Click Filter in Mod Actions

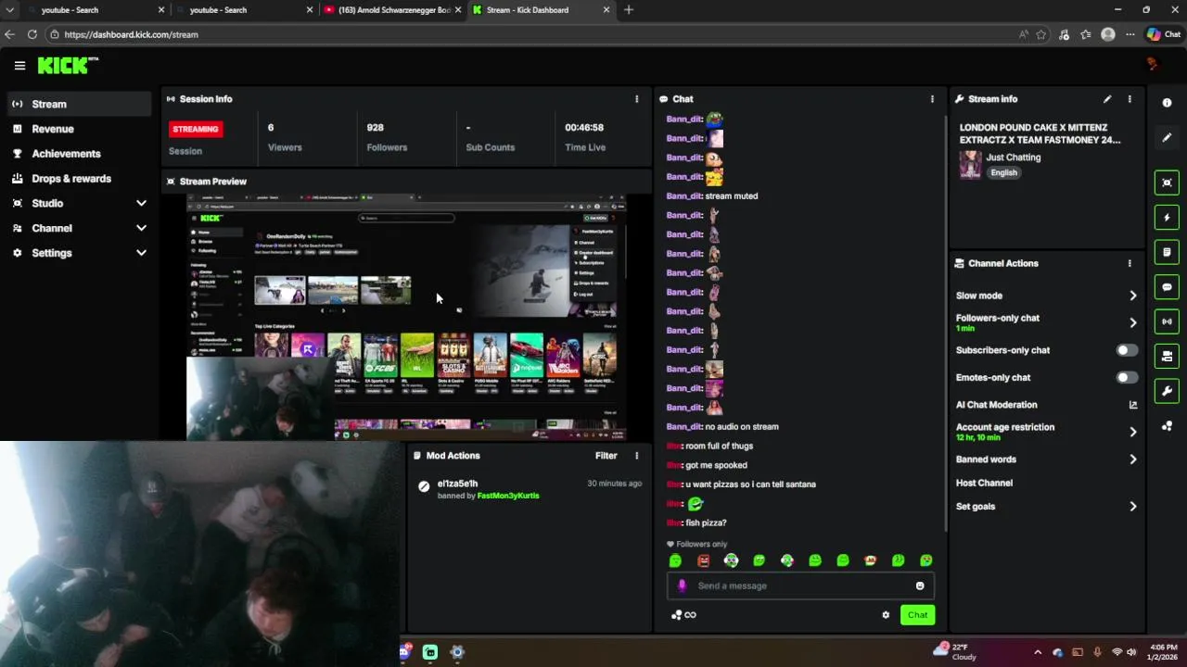pyautogui.click(x=606, y=456)
